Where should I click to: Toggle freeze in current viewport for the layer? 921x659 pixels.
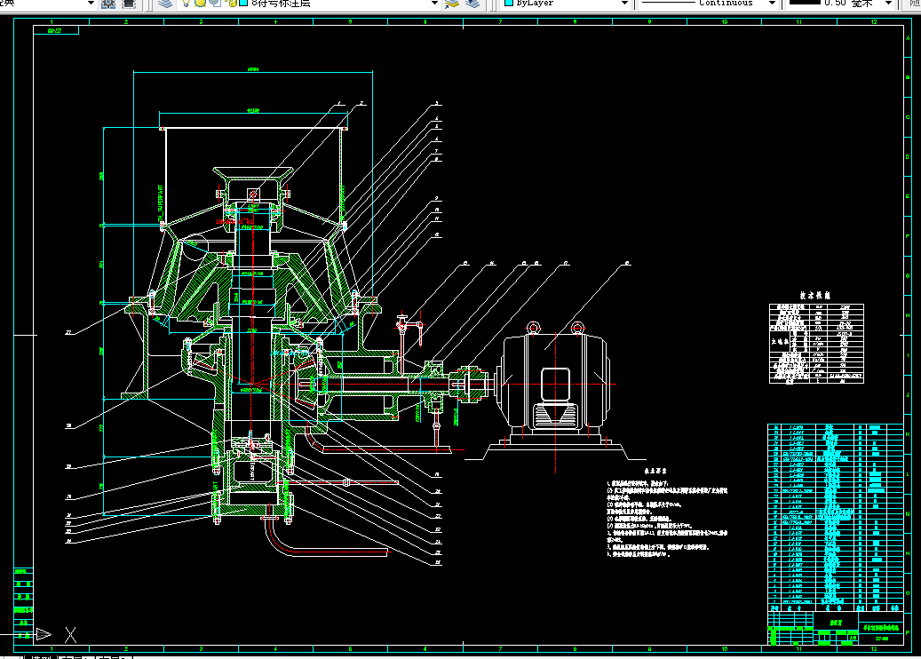pyautogui.click(x=216, y=4)
